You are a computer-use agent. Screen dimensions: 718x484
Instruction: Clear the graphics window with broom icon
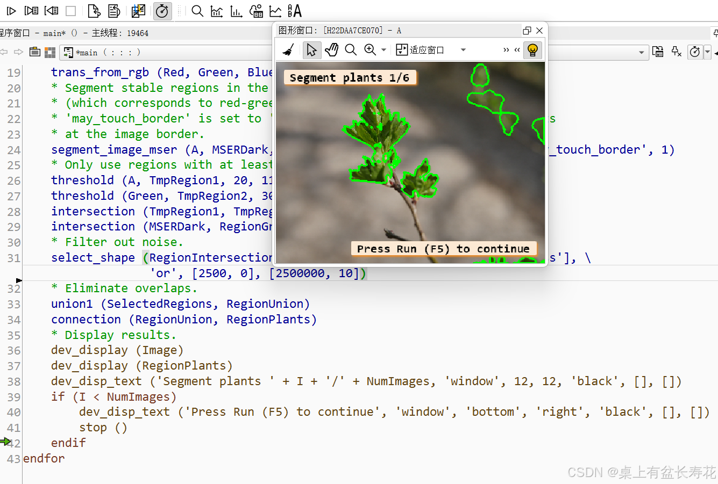pyautogui.click(x=289, y=50)
